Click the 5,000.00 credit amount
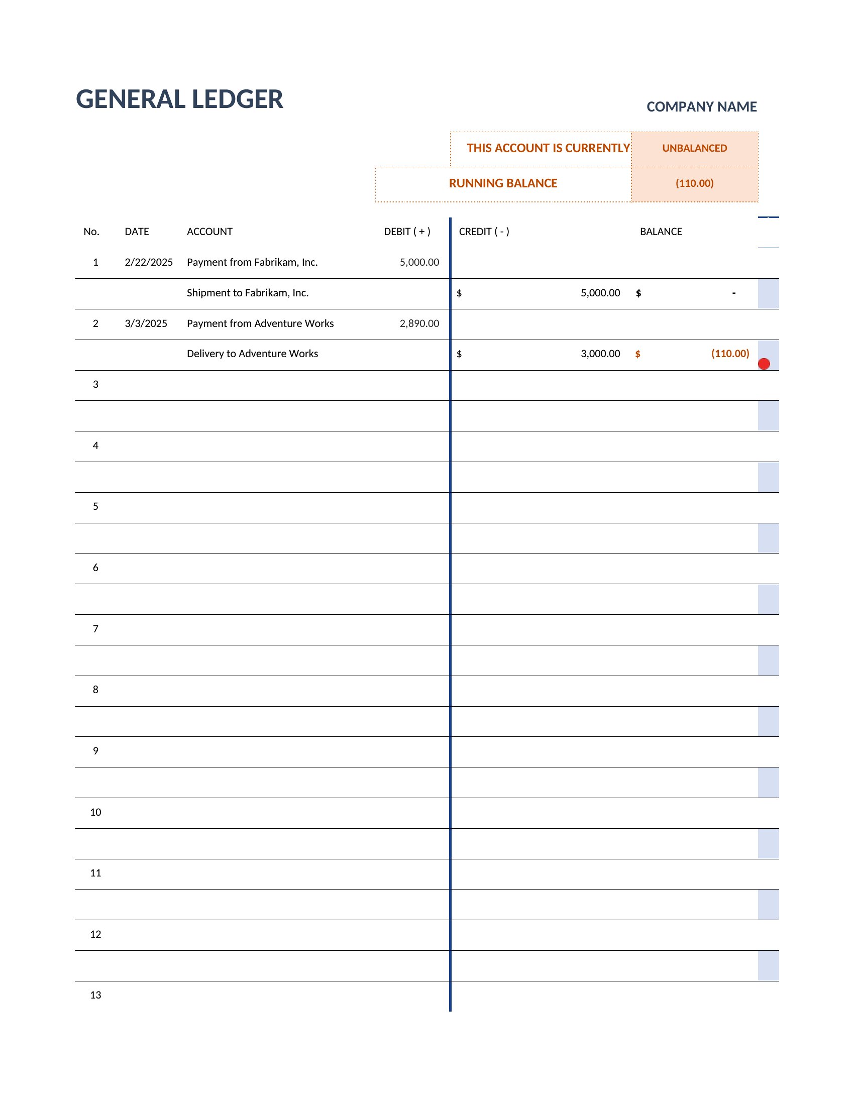Image resolution: width=854 pixels, height=1105 pixels. [x=600, y=293]
